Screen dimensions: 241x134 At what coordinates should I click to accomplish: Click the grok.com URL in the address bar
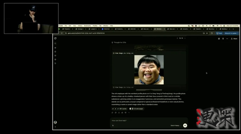coord(86,33)
